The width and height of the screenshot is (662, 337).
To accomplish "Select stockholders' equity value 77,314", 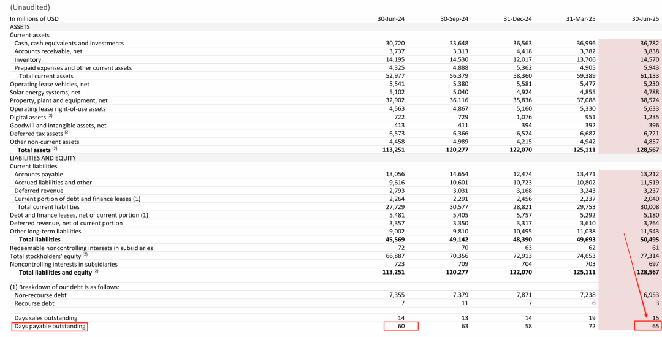I will click(x=649, y=256).
